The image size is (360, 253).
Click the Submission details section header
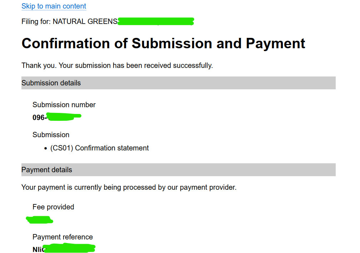[51, 83]
